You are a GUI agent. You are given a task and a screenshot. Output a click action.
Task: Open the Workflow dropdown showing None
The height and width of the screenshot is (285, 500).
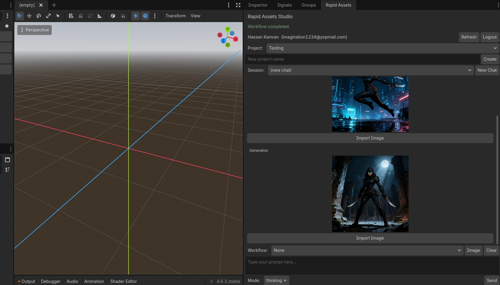[x=367, y=250]
